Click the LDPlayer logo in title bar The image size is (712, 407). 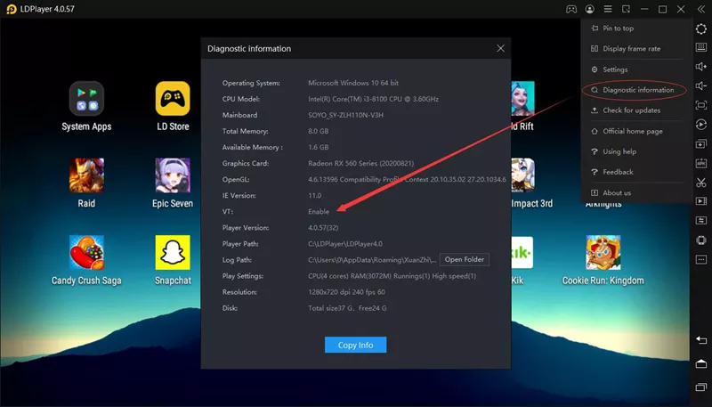(12, 9)
